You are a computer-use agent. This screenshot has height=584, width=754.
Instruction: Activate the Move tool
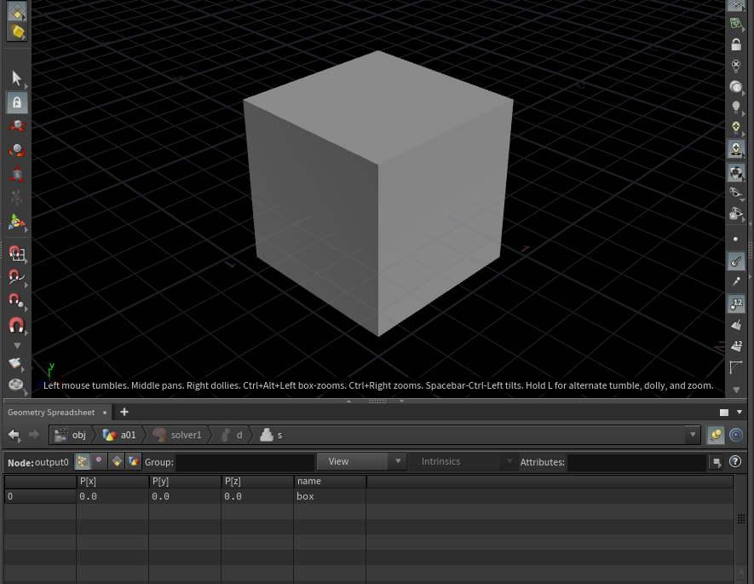coord(17,126)
